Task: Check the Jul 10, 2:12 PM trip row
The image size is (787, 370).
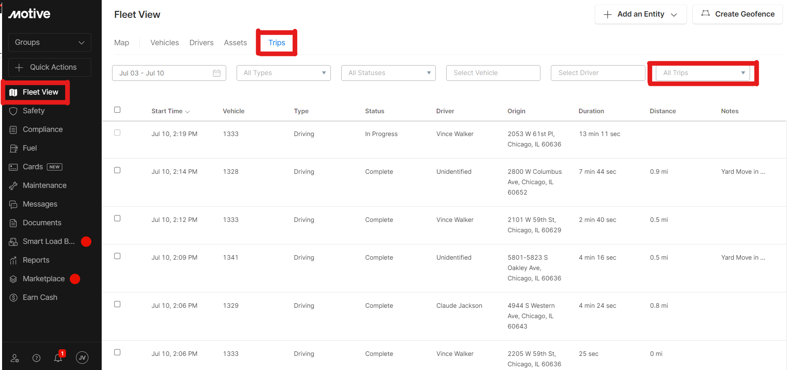Action: tap(117, 219)
